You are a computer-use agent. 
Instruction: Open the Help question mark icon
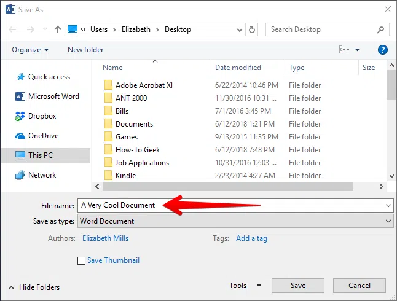pos(382,50)
